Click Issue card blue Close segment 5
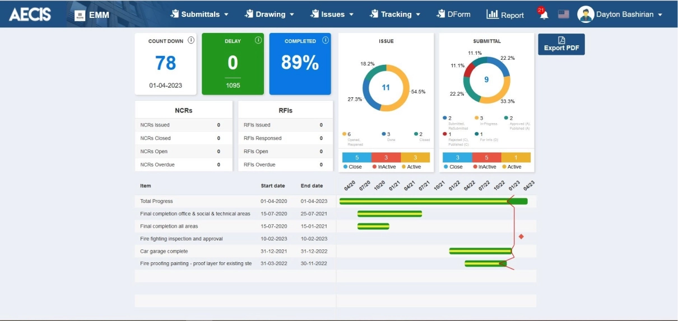 coord(356,158)
